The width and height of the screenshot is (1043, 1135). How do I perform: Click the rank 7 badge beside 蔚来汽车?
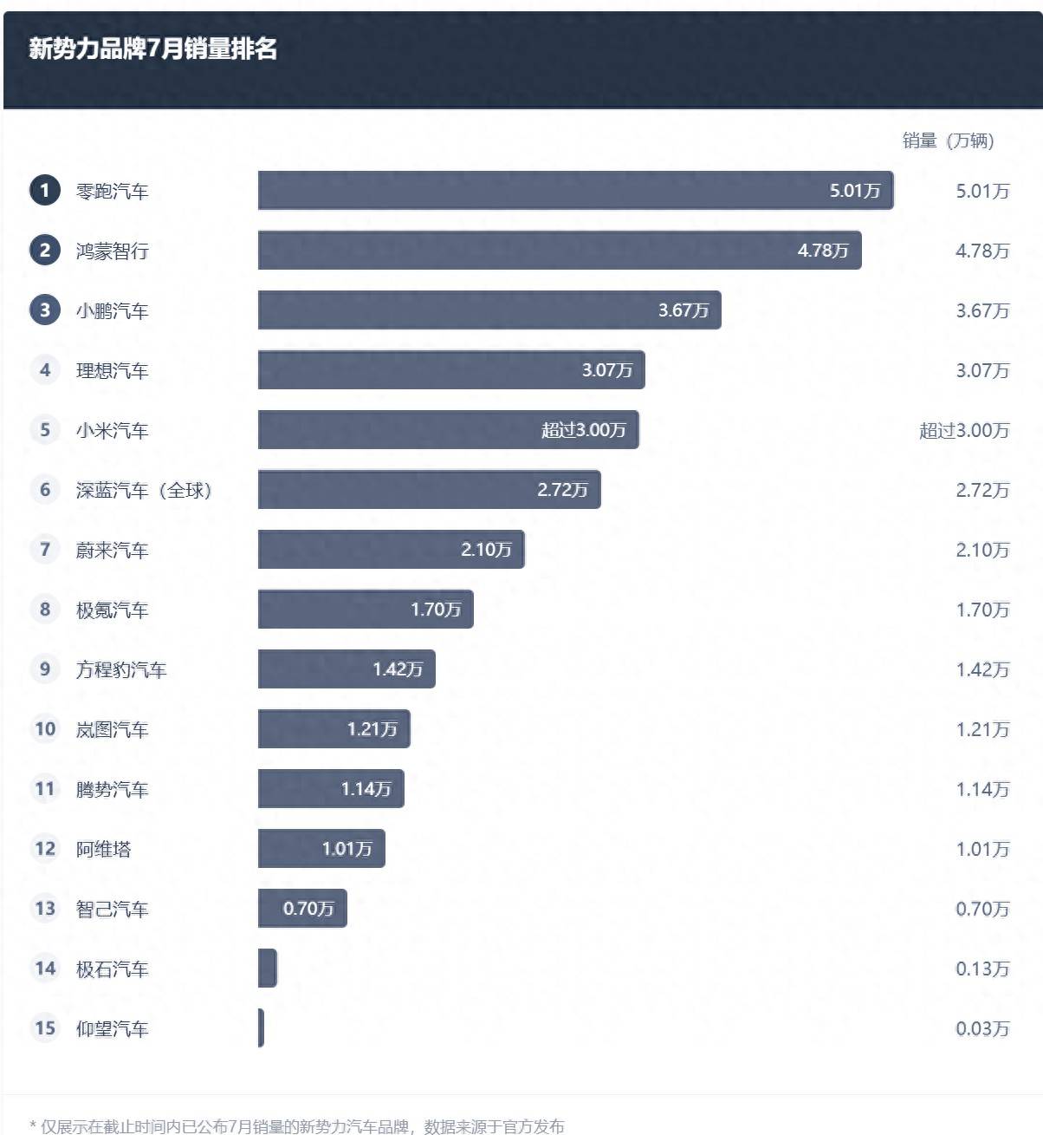tap(45, 549)
